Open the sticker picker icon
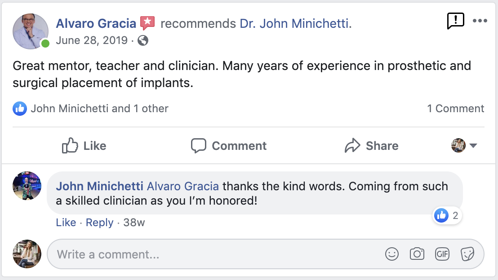The image size is (498, 280). point(467,254)
